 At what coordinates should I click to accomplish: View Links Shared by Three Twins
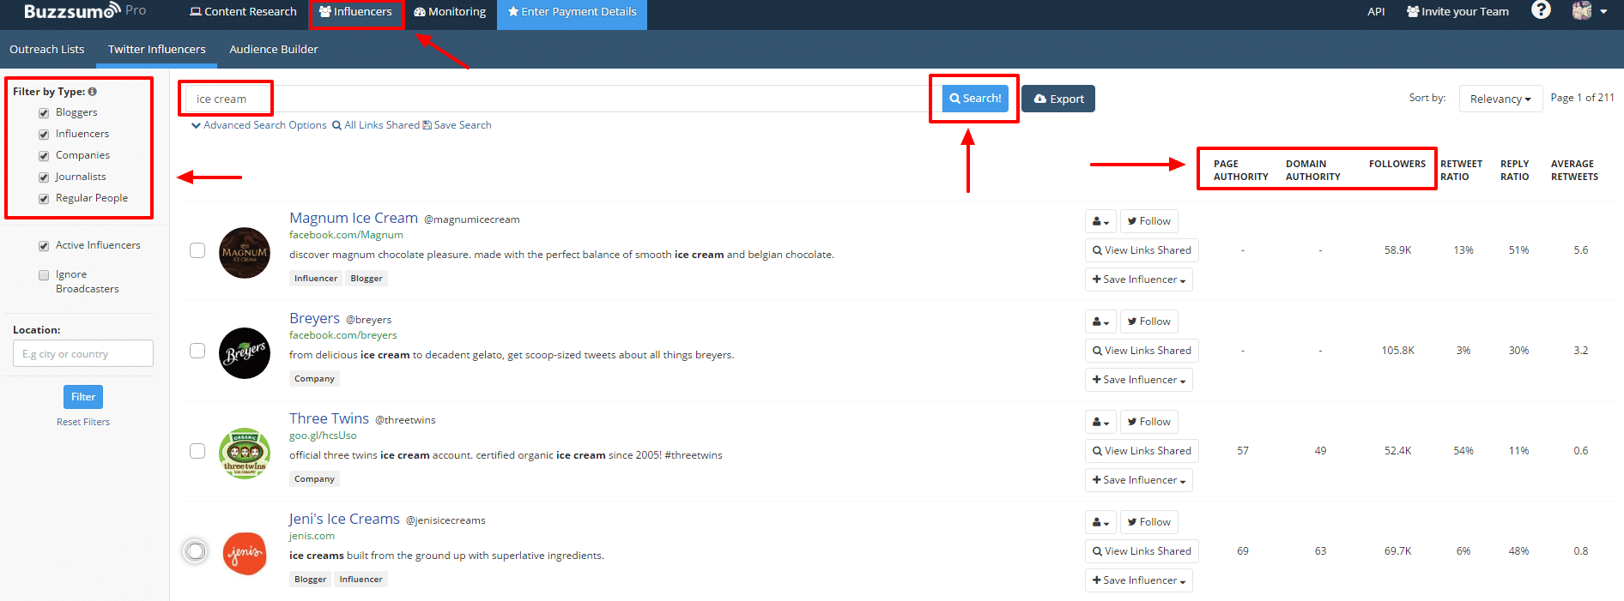coord(1142,451)
